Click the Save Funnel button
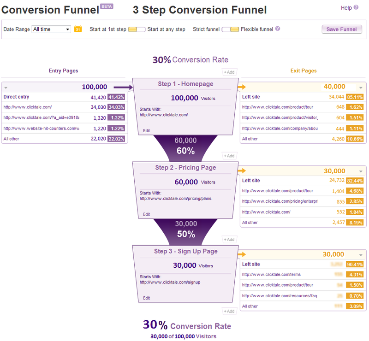This screenshot has height=341, width=369. (x=341, y=29)
